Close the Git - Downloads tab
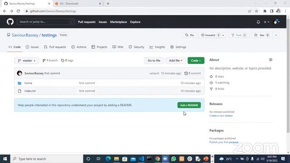This screenshot has width=290, height=163. pyautogui.click(x=100, y=4)
